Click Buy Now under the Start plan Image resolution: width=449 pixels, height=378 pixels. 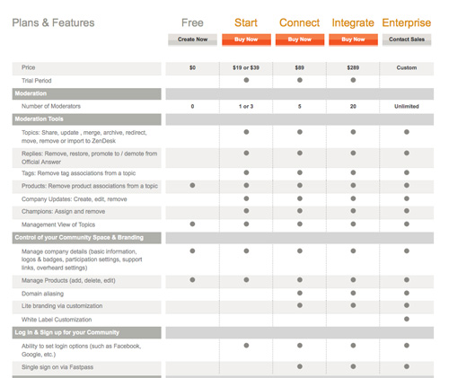[x=246, y=40]
